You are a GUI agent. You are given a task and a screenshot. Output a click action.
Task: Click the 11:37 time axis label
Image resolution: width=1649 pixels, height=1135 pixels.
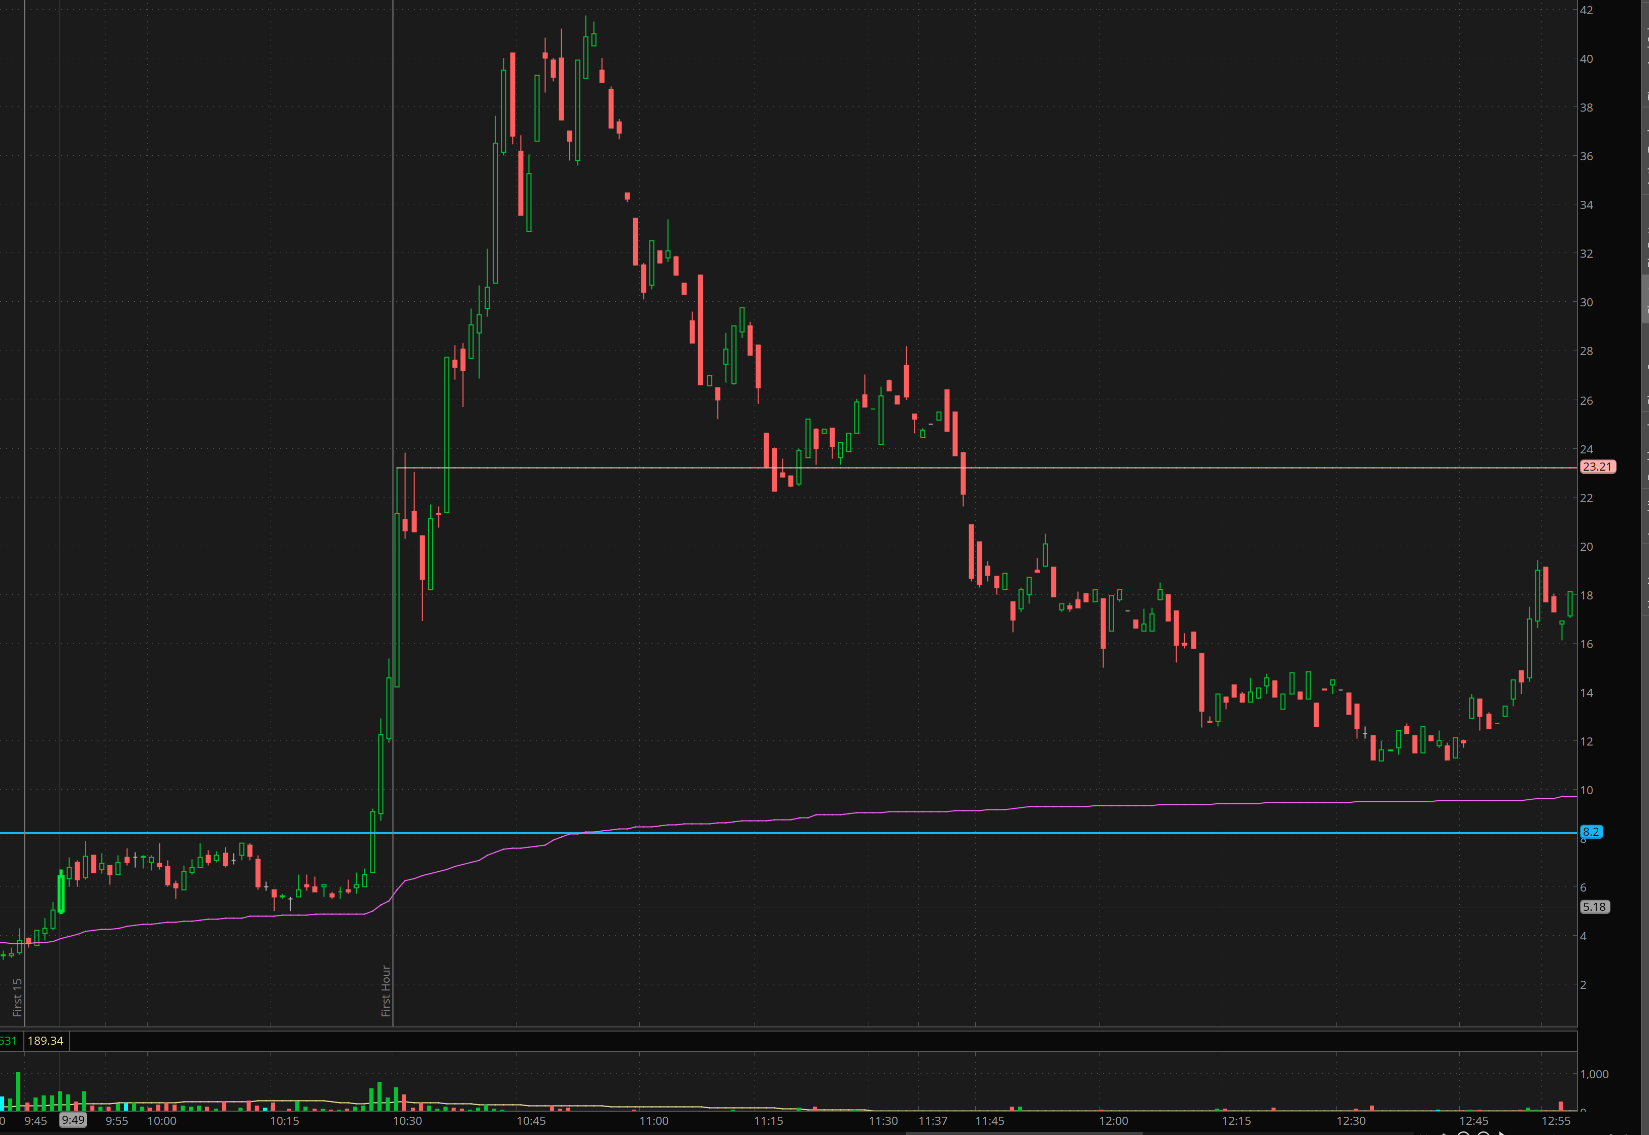(933, 1121)
